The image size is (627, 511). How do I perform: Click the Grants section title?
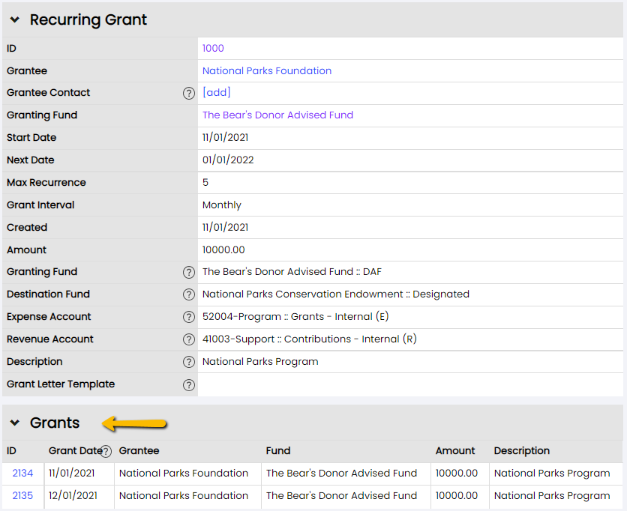click(55, 423)
